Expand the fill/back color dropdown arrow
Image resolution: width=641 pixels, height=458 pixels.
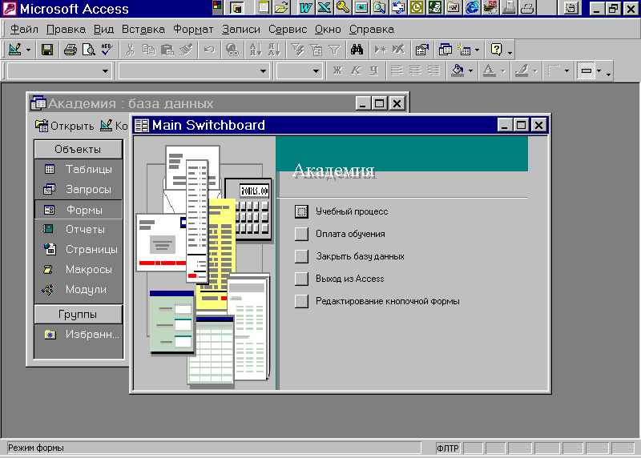tap(470, 71)
